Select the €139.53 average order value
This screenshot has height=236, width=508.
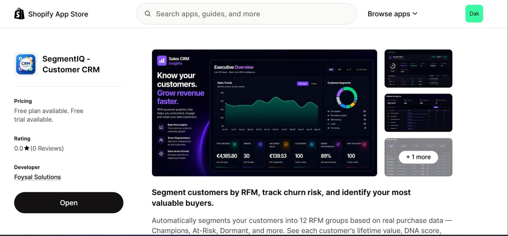click(278, 156)
